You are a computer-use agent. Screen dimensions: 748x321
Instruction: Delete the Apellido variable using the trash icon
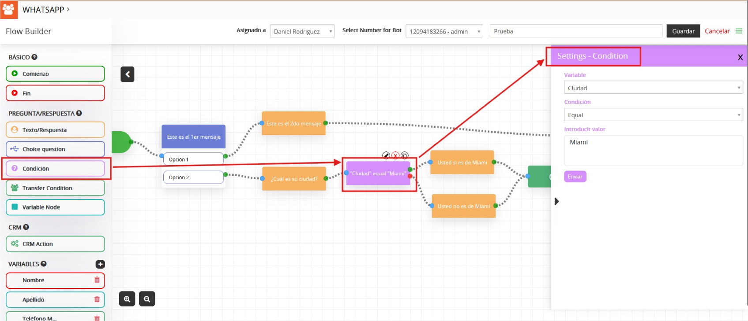click(97, 299)
